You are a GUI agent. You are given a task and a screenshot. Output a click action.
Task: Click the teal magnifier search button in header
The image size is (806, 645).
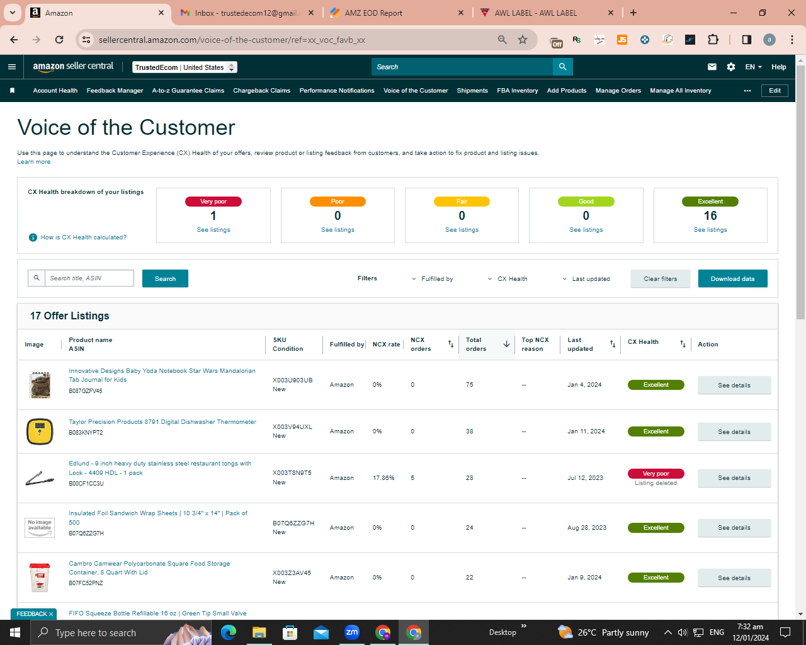[563, 67]
